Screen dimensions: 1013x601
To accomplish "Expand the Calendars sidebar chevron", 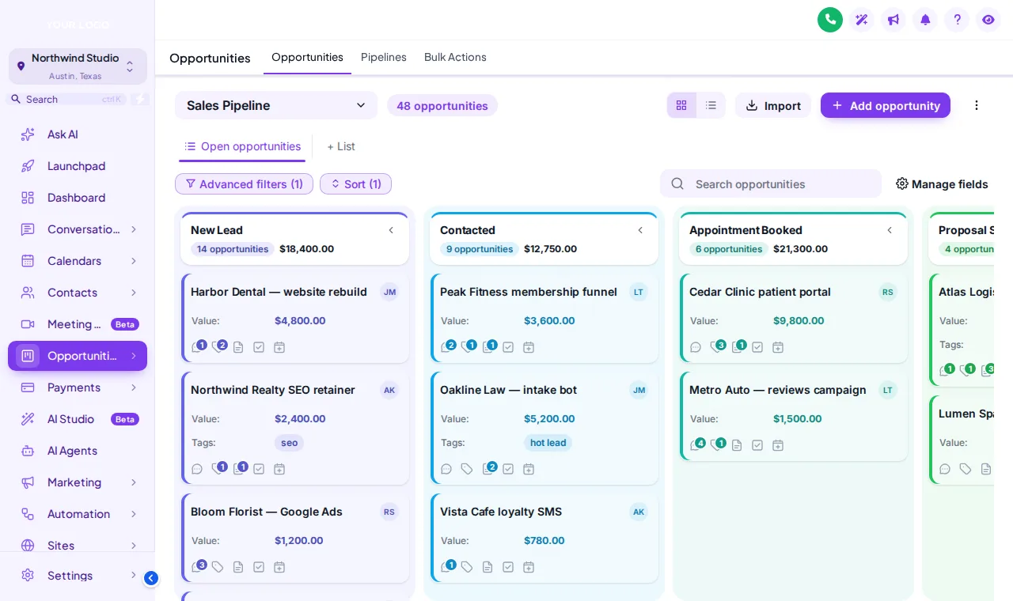I will pos(134,261).
